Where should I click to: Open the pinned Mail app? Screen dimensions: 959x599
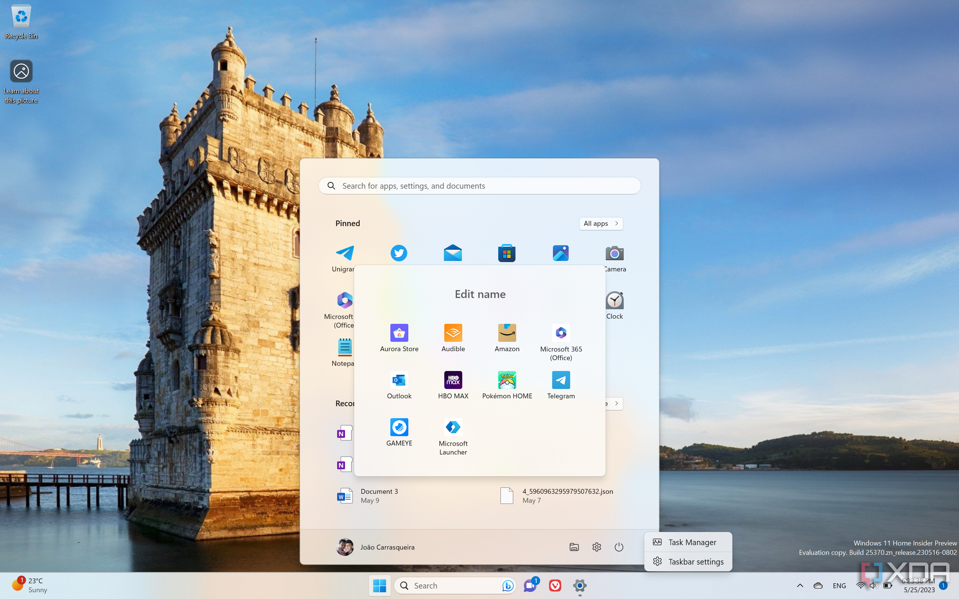pos(453,253)
